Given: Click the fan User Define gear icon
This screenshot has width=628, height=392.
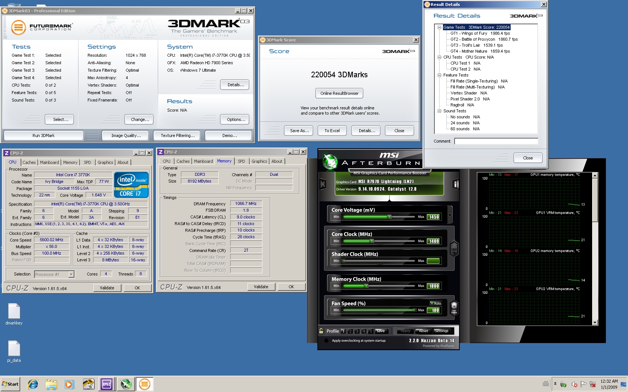Looking at the screenshot, I should click(x=454, y=307).
